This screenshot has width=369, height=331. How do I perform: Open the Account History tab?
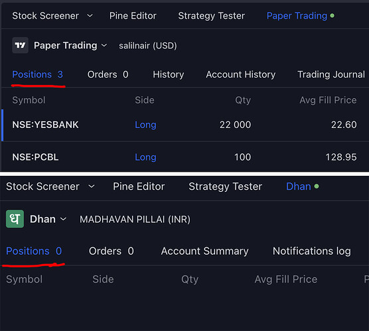241,74
